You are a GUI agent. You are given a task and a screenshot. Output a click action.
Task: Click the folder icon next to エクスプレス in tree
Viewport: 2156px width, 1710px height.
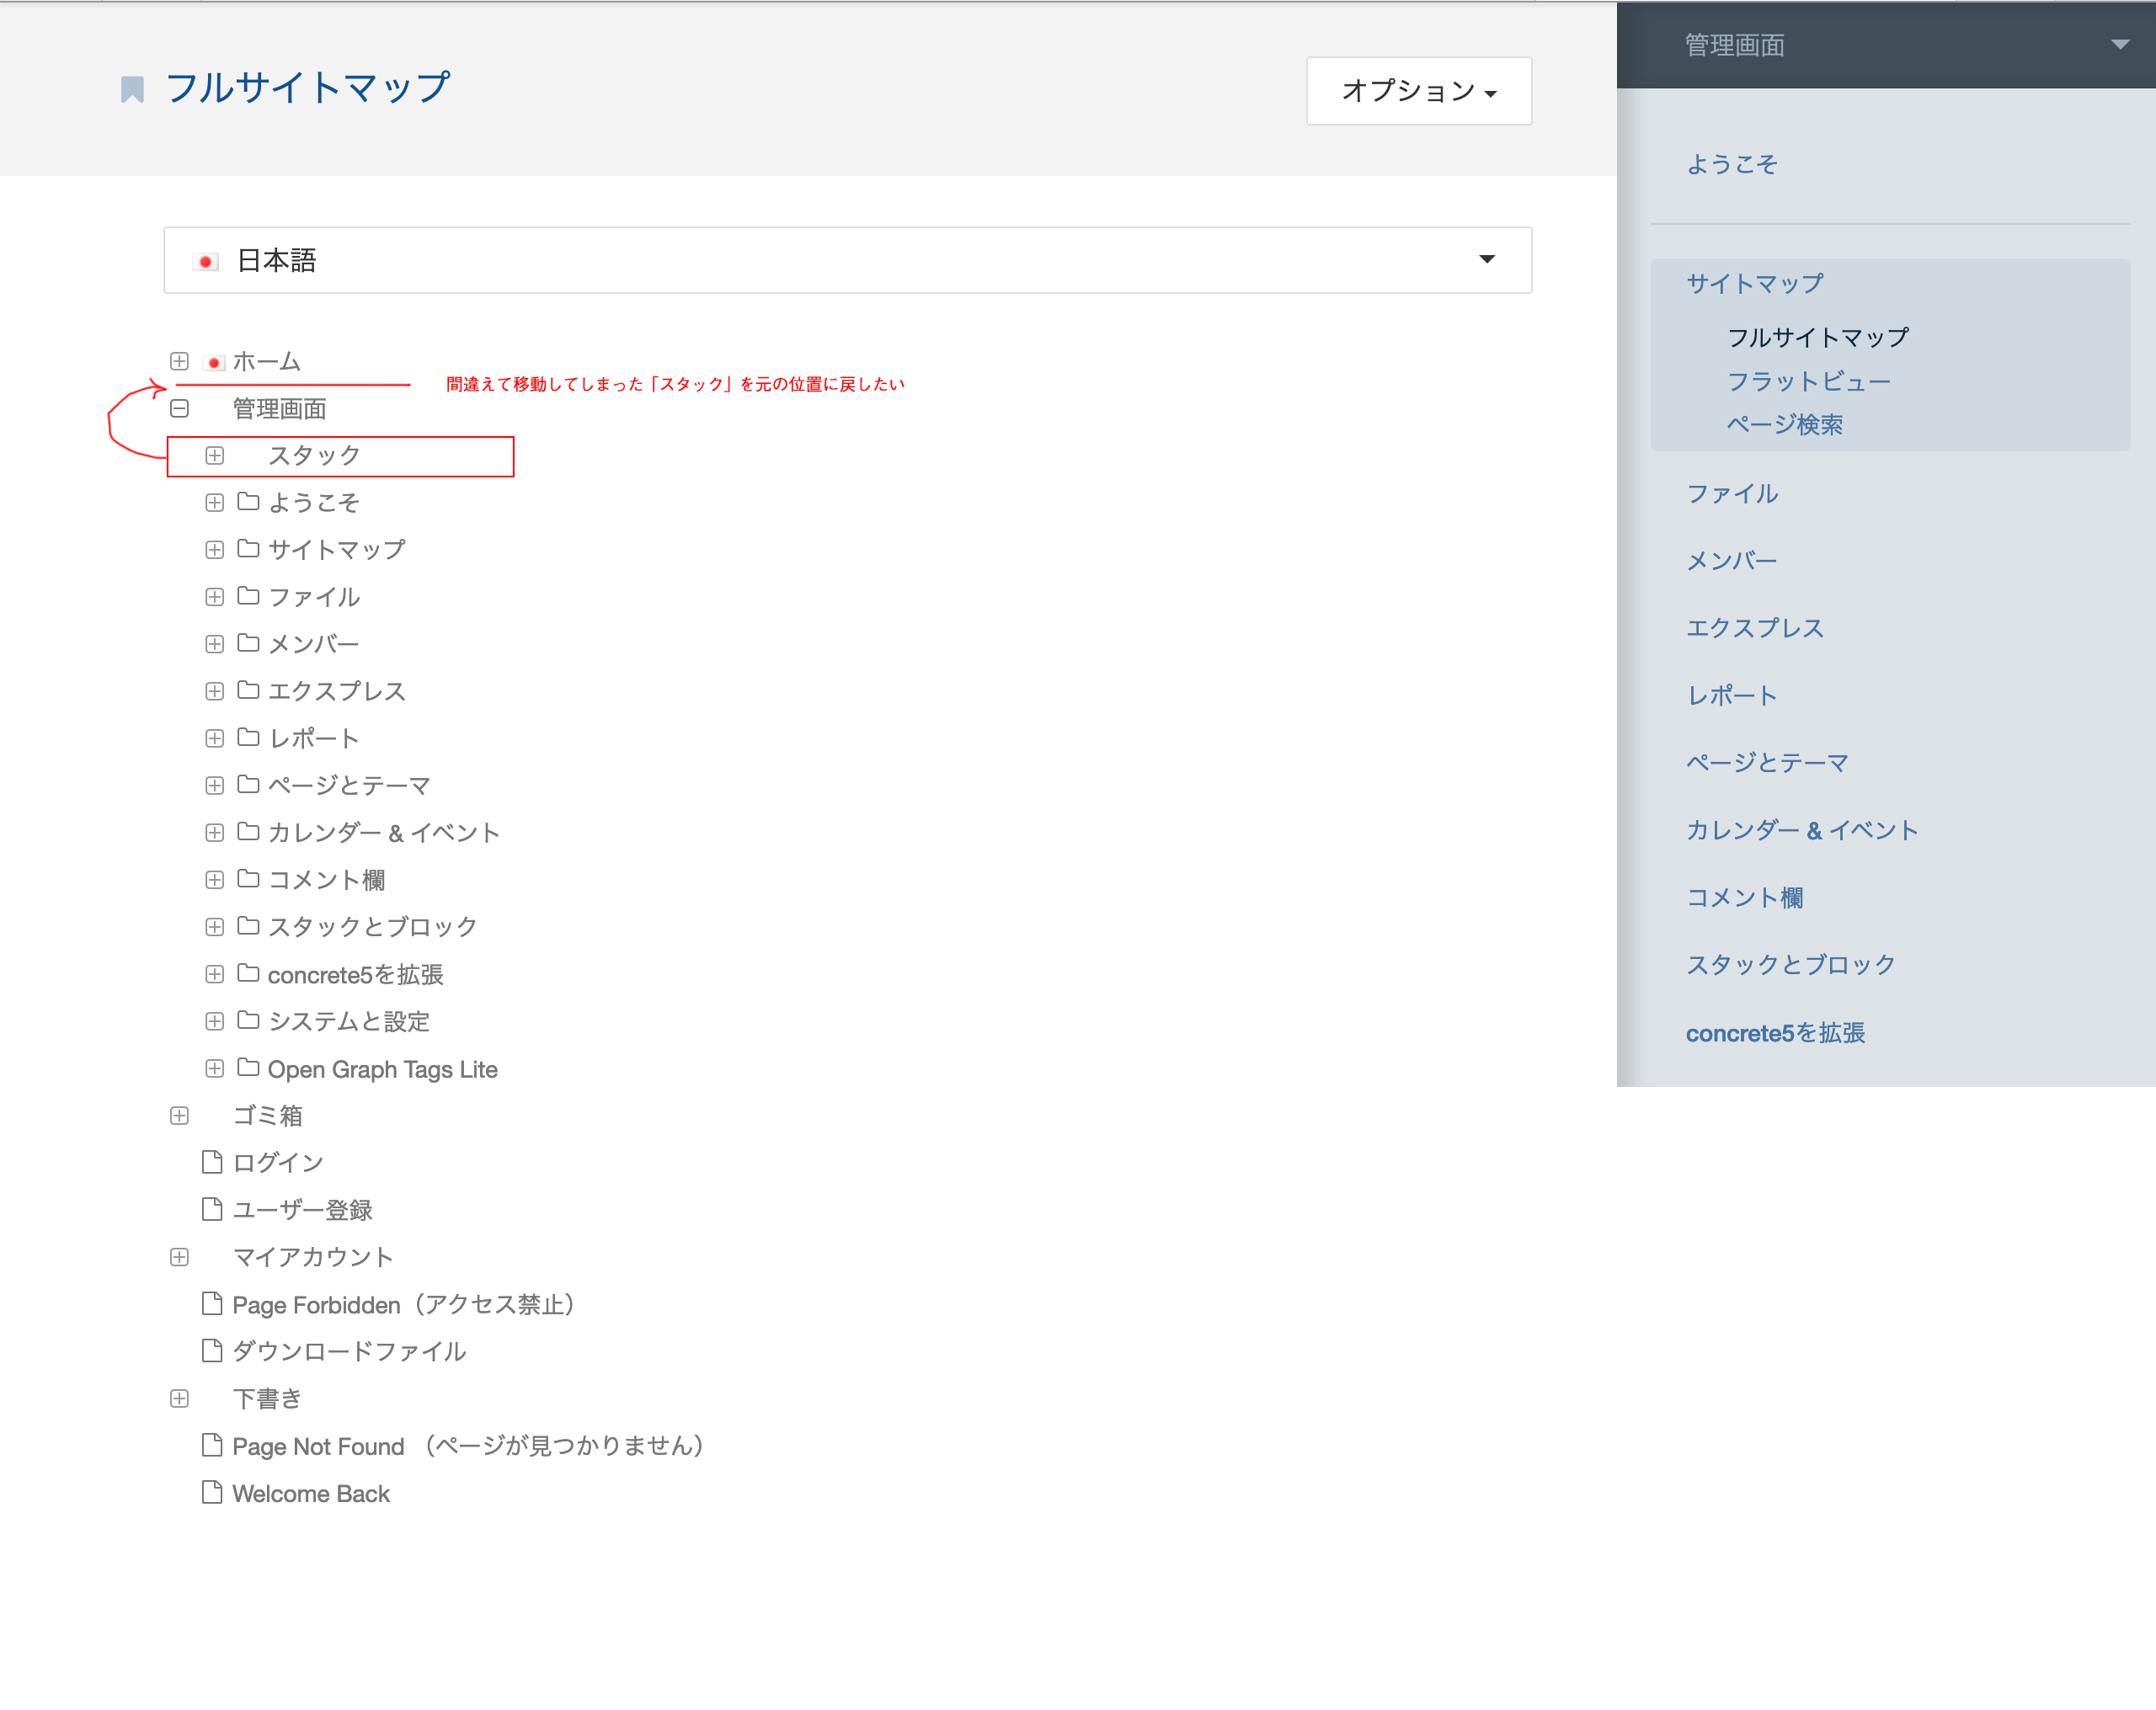(x=248, y=690)
